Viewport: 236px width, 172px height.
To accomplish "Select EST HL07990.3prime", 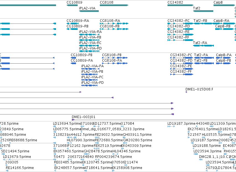I will click(x=81, y=140).
